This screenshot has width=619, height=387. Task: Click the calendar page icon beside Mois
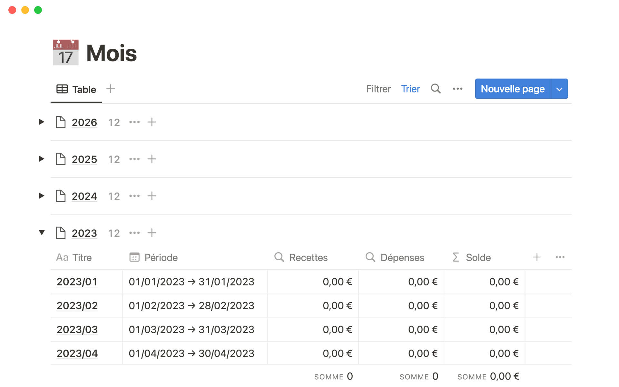point(65,53)
